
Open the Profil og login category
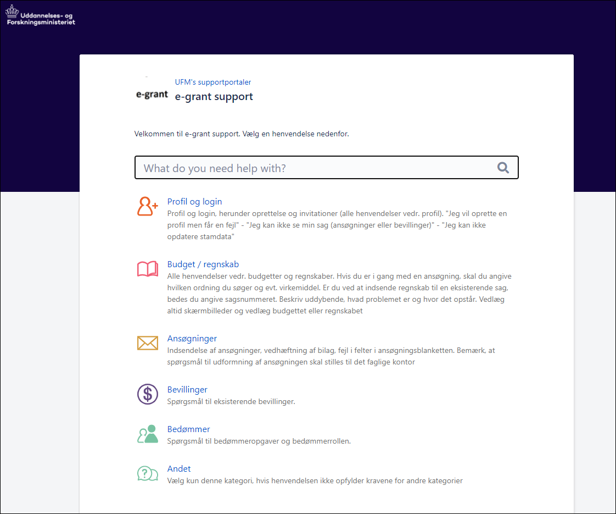pos(194,202)
